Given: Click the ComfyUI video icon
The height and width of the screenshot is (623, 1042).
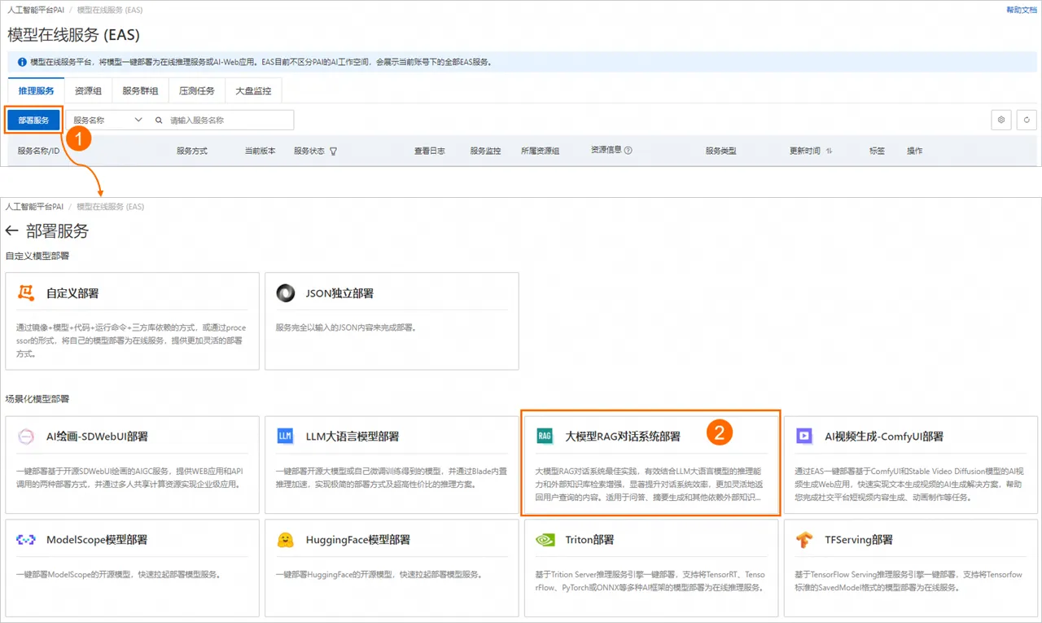Looking at the screenshot, I should [x=804, y=437].
